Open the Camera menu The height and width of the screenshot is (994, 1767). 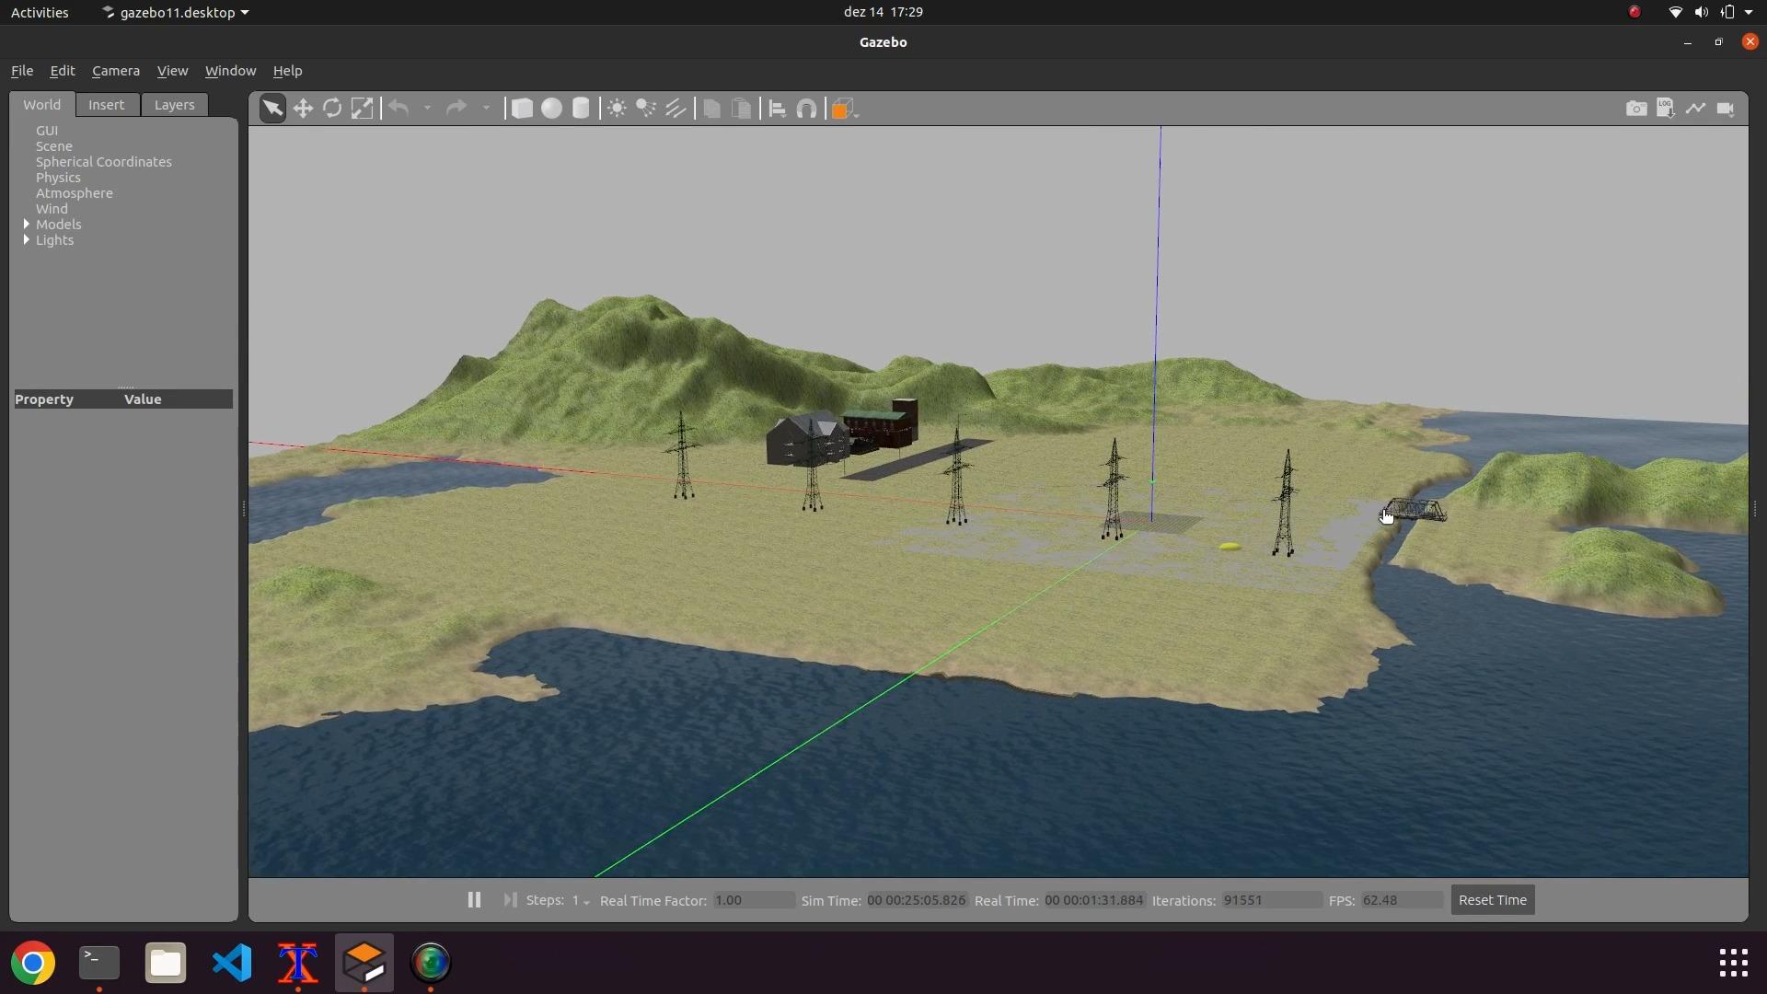116,71
